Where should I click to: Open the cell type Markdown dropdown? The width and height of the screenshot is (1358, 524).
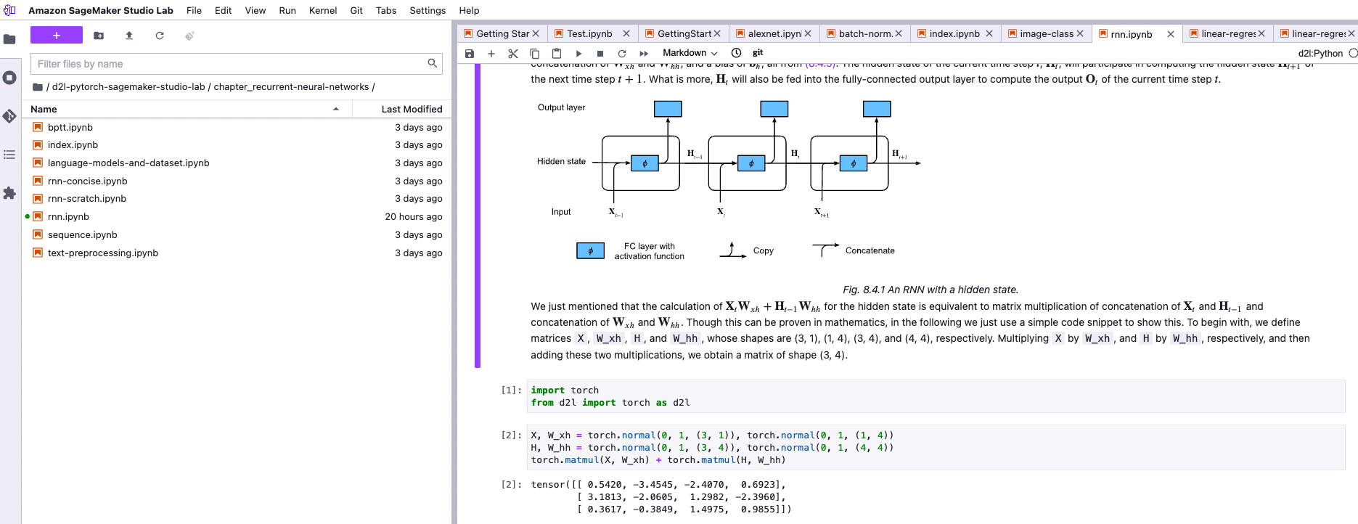690,53
